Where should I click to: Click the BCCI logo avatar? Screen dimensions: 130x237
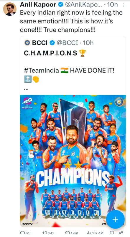(x=27, y=43)
